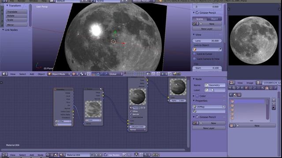Viewport: 282px width, 158px height.
Task: Open the Texture tab in properties editor
Action: coord(267,88)
